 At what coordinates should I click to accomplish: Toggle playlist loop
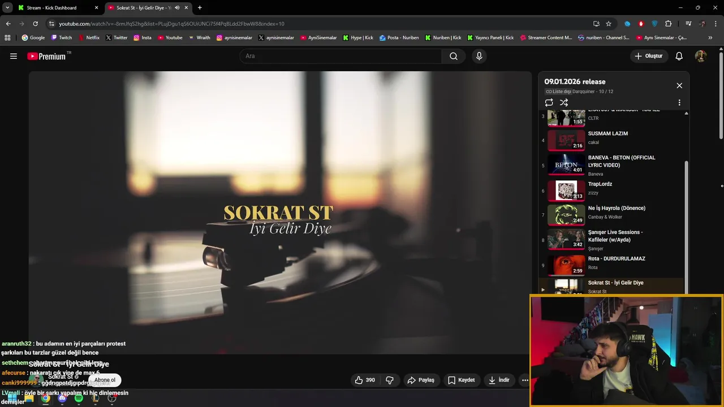[x=549, y=102]
